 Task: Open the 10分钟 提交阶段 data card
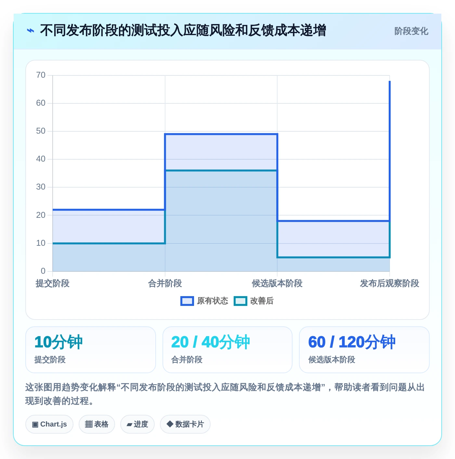(91, 350)
